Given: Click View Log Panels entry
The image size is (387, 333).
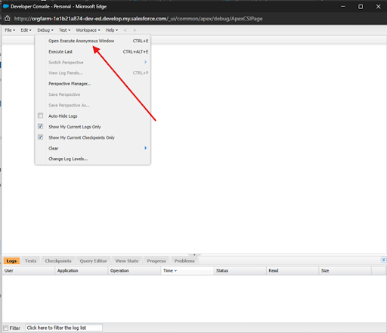Looking at the screenshot, I should (66, 73).
